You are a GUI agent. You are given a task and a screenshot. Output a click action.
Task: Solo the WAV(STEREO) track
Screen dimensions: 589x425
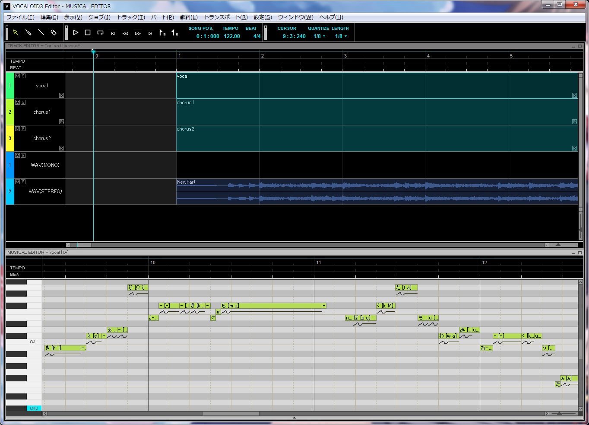pyautogui.click(x=23, y=182)
